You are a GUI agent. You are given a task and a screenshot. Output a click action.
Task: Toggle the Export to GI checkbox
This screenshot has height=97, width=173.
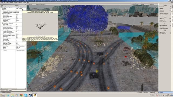coord(17,18)
